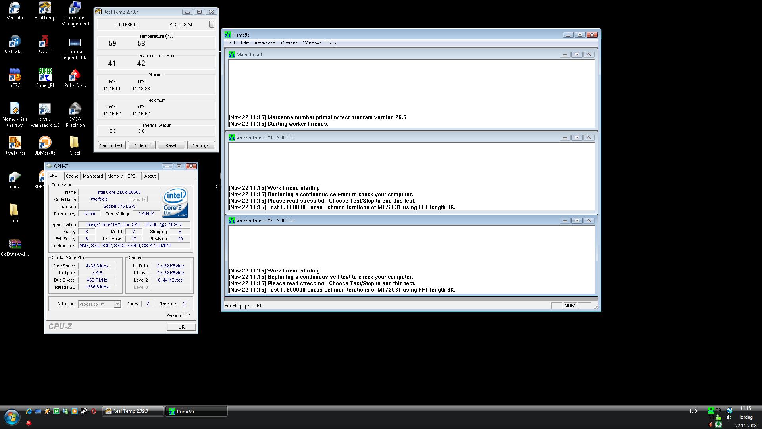Select the Super_PI desktop icon
The height and width of the screenshot is (429, 762).
[x=45, y=78]
